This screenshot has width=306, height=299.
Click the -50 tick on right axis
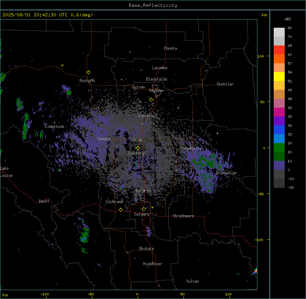click(261, 194)
